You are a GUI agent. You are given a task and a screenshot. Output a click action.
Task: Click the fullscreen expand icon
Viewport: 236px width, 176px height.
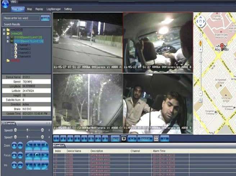156,138
